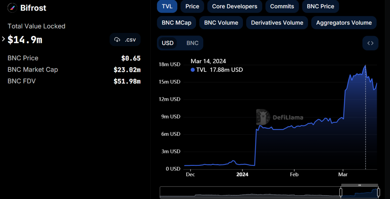390x199 pixels.
Task: Click the $14.9m TVL value
Action: (x=25, y=40)
